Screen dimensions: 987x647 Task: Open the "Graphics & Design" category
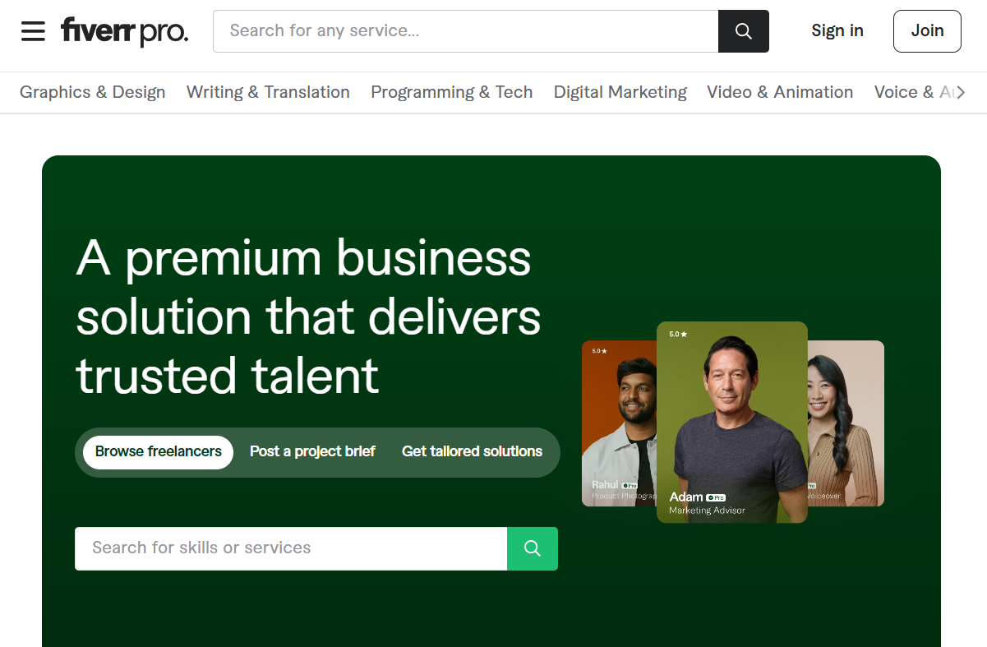pos(92,92)
